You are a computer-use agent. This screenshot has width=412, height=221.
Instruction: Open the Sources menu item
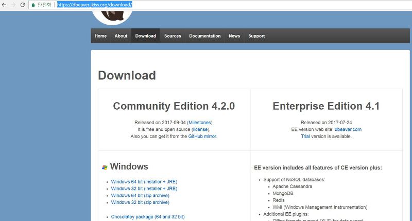coord(173,36)
